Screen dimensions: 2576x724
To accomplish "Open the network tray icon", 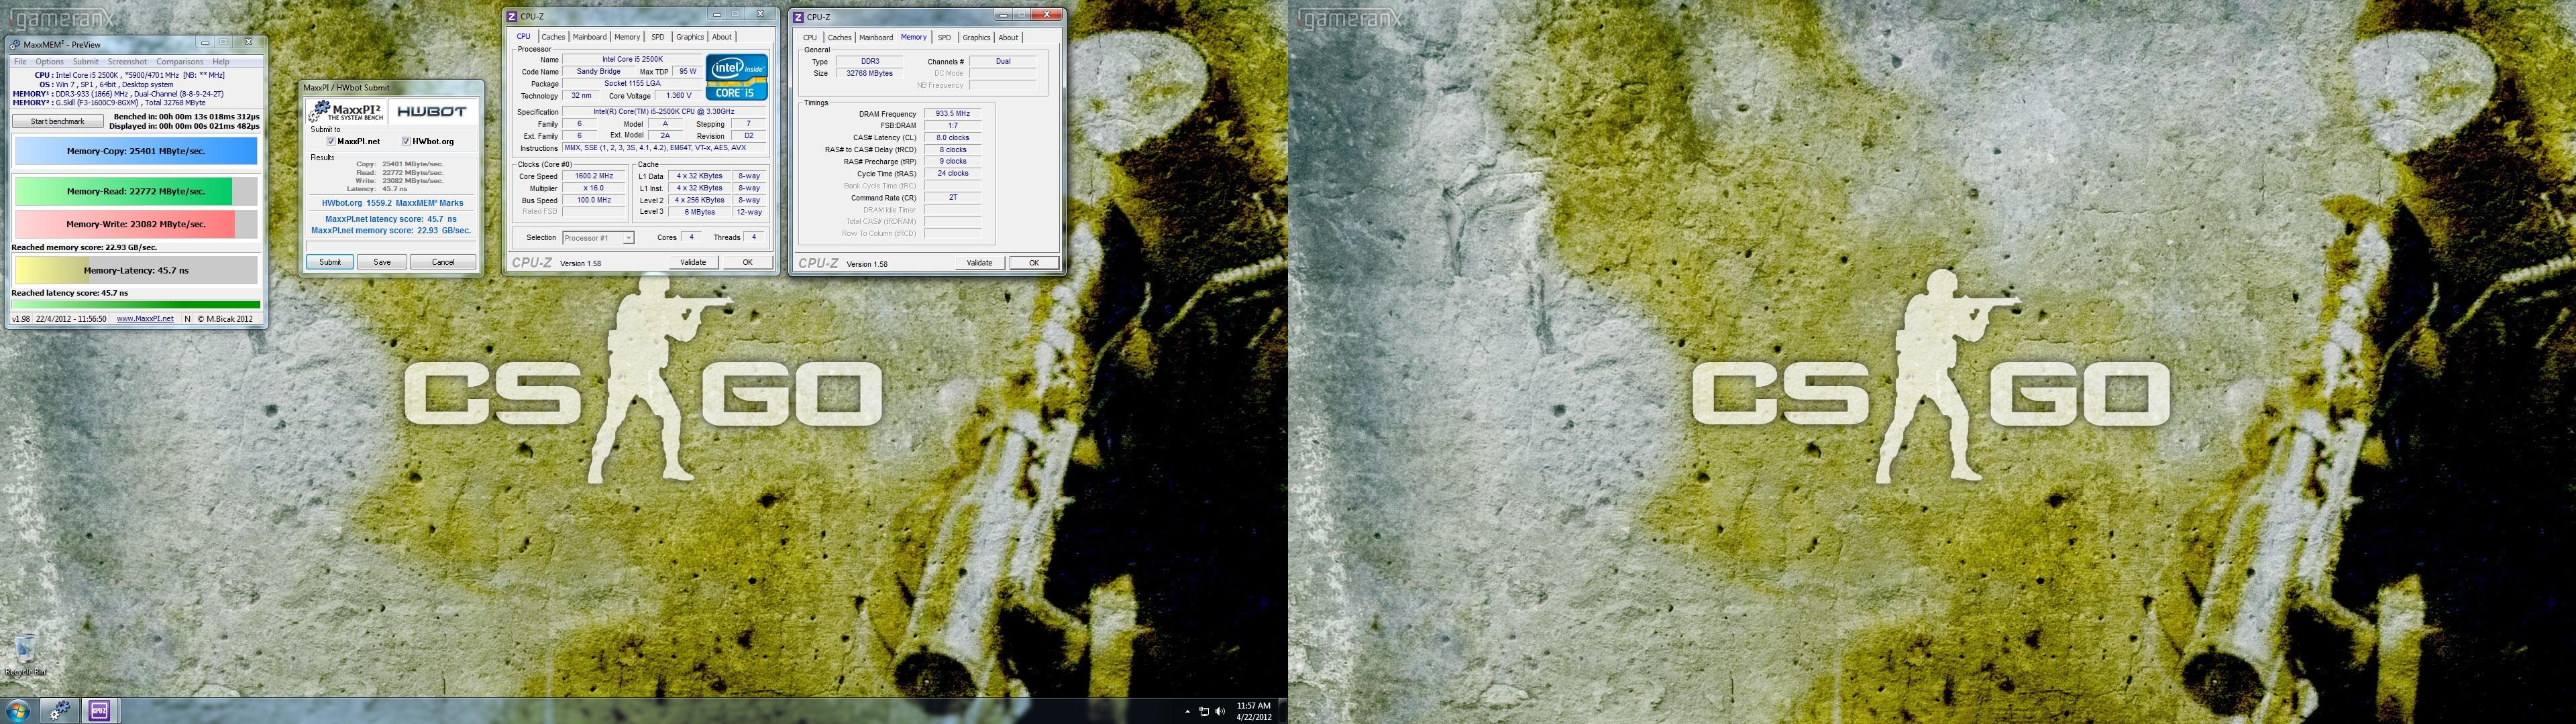I will [1204, 712].
